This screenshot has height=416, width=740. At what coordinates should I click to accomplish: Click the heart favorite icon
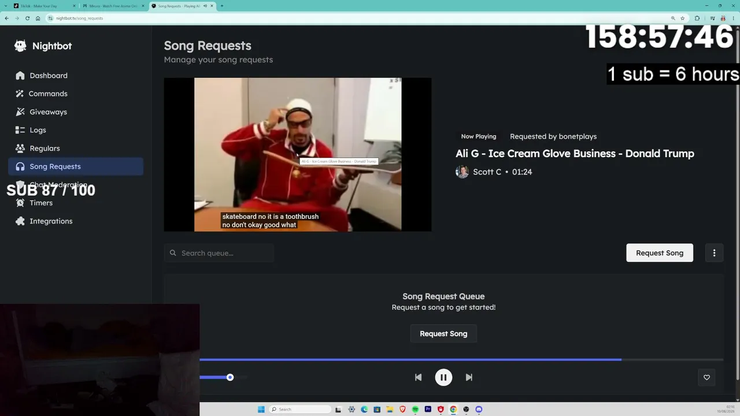pos(706,377)
